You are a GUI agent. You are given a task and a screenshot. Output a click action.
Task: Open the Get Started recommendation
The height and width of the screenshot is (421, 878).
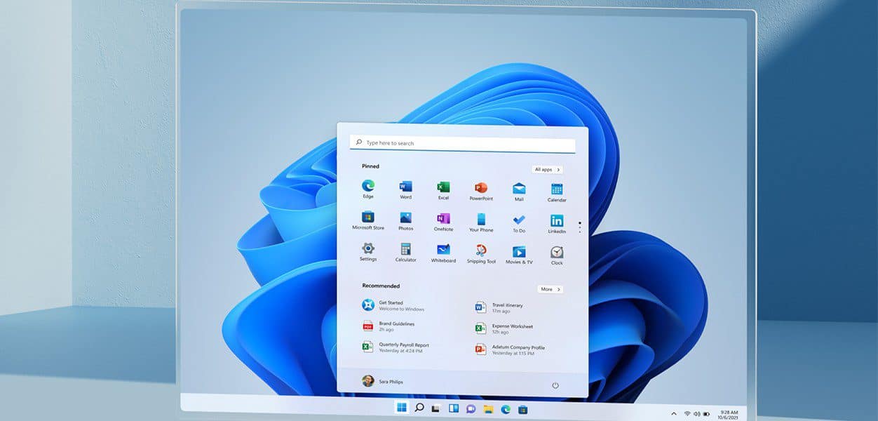[x=393, y=305]
